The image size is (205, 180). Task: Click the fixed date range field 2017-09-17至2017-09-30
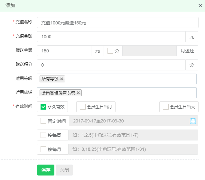pos(134,121)
